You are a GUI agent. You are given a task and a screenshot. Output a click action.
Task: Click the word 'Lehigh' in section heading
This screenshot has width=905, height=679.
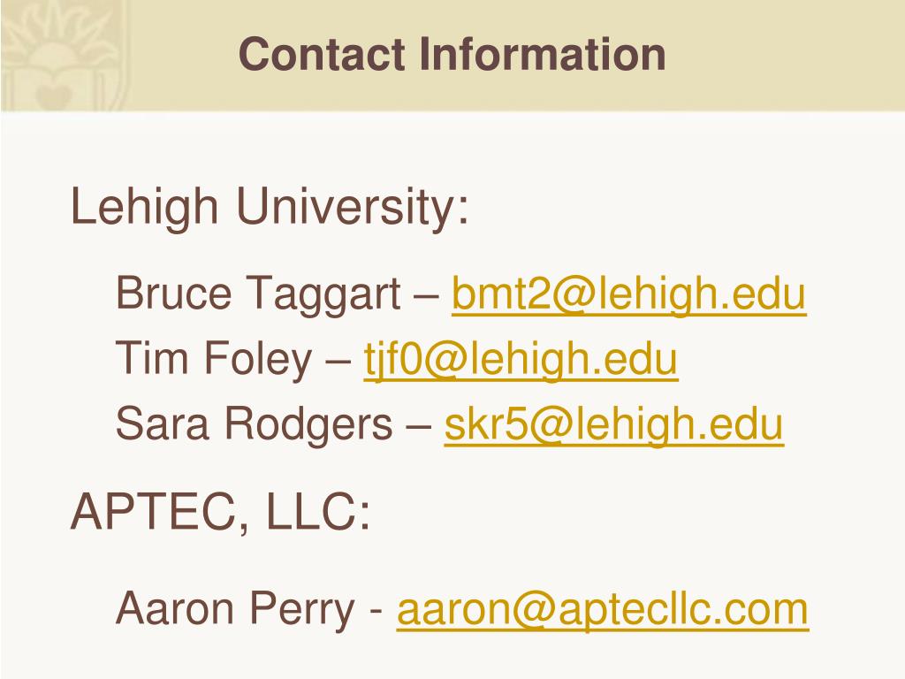click(x=144, y=208)
